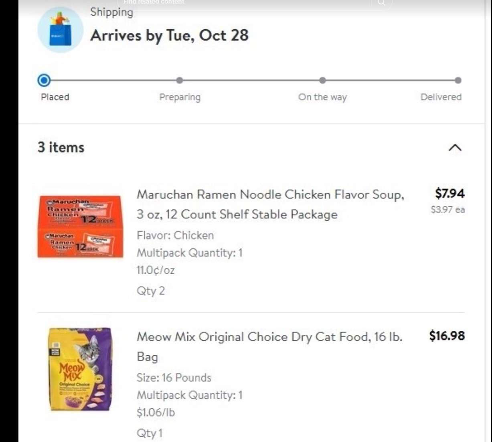Click the $16.98 cat food price
Viewport: 492px width, 442px height.
coord(447,336)
